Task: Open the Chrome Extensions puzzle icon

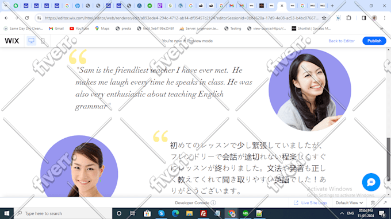Action: 348,18
